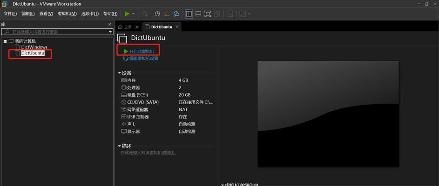This screenshot has height=186, width=439.
Task: Open the library search dropdown arrow
Action: [110, 32]
